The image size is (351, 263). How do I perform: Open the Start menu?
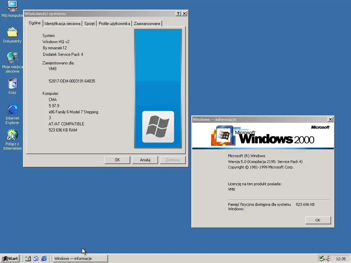click(10, 259)
